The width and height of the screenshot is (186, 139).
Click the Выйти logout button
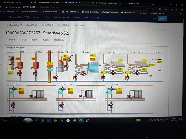click(162, 18)
